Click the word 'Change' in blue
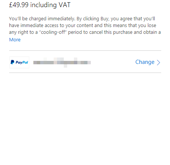This screenshot has width=170, height=165. (x=145, y=62)
